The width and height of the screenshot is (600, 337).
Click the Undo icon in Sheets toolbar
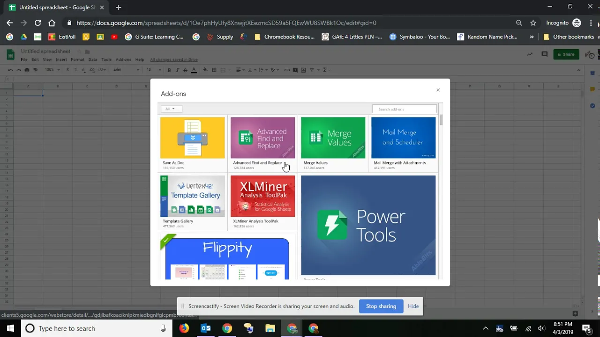pos(10,70)
